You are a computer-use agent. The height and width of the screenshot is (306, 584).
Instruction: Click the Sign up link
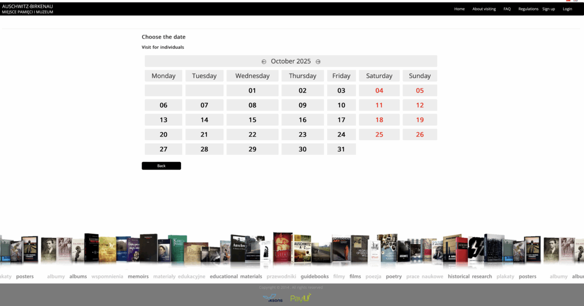(x=548, y=9)
